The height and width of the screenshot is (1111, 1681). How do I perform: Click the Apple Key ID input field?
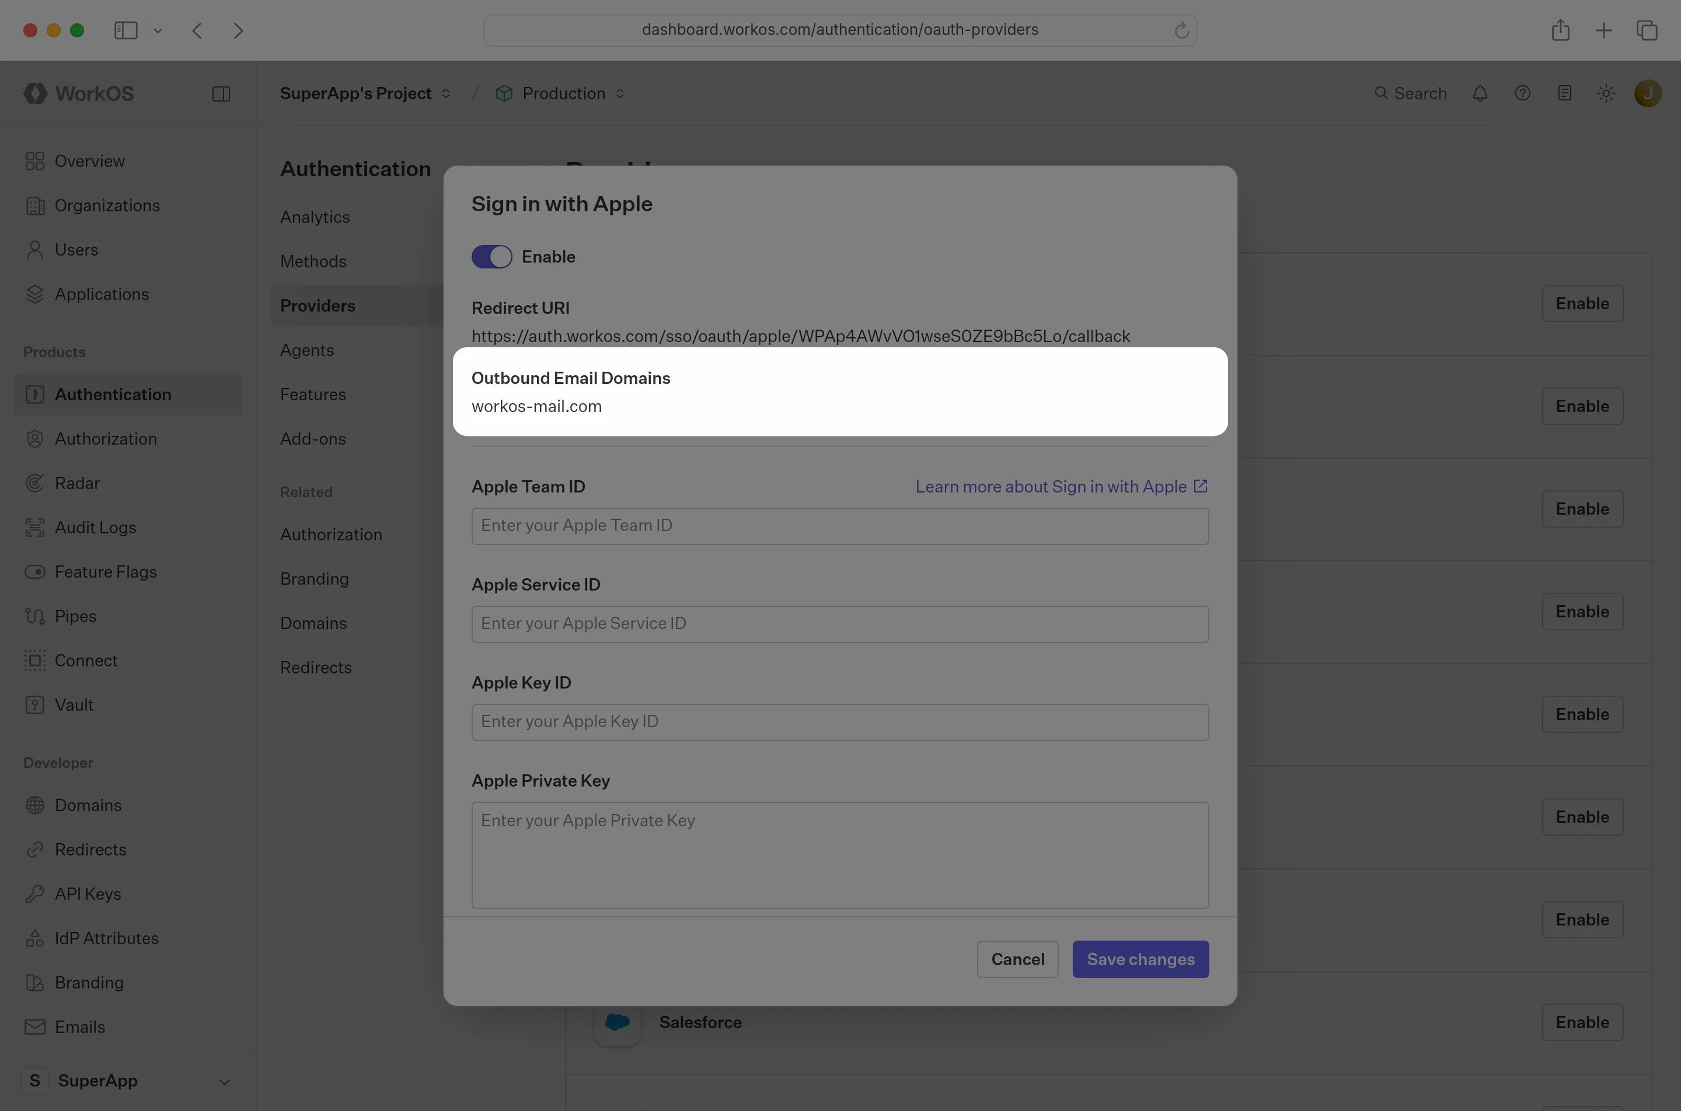[840, 721]
